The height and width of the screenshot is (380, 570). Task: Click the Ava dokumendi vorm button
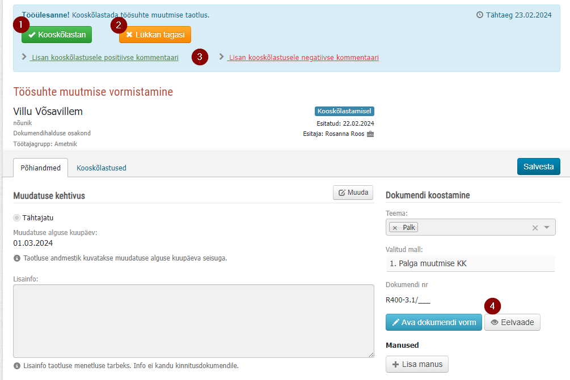tap(434, 322)
